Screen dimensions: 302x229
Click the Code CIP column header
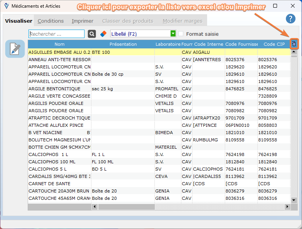point(274,44)
